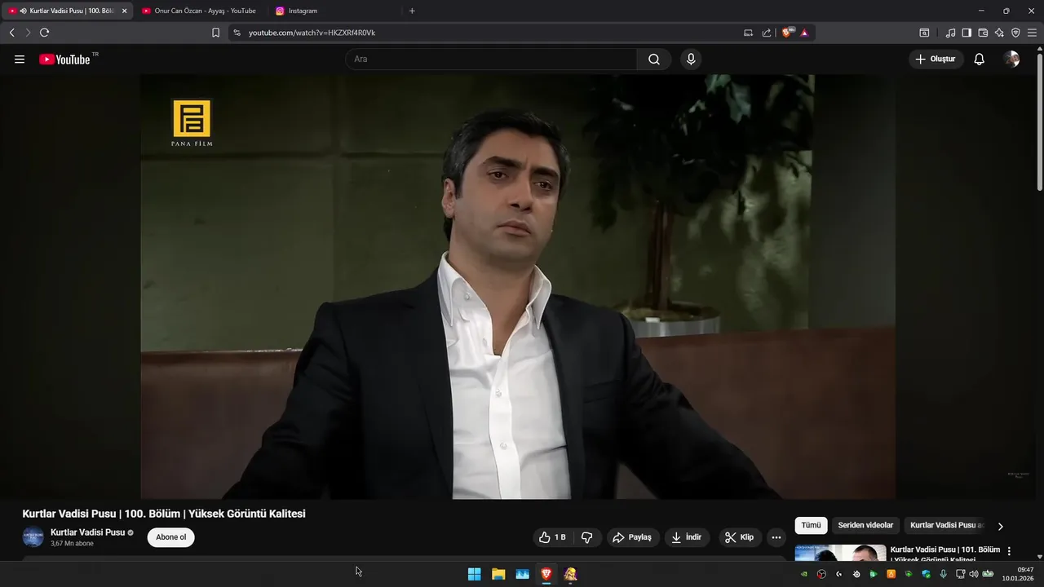
Task: Open the Windows Start menu
Action: [x=474, y=574]
